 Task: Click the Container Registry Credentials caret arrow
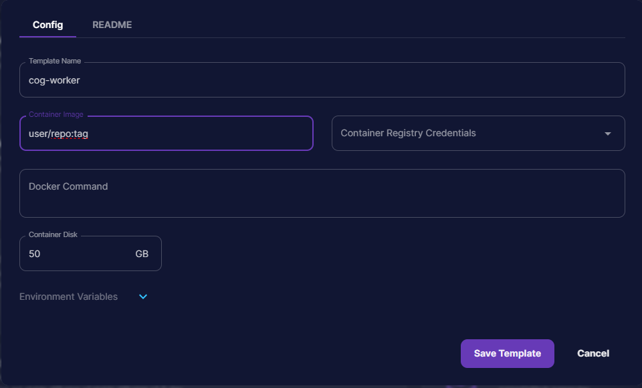pos(607,134)
